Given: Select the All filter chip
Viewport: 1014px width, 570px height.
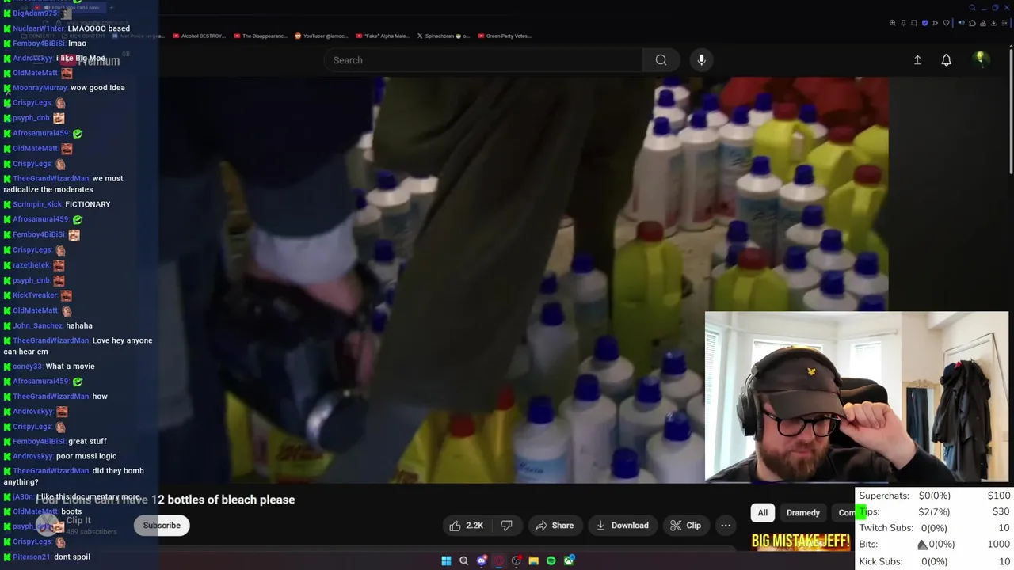Looking at the screenshot, I should tap(762, 512).
